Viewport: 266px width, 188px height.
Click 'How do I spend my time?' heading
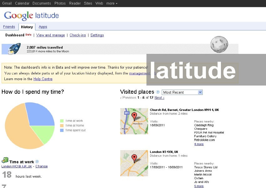pos(33,92)
